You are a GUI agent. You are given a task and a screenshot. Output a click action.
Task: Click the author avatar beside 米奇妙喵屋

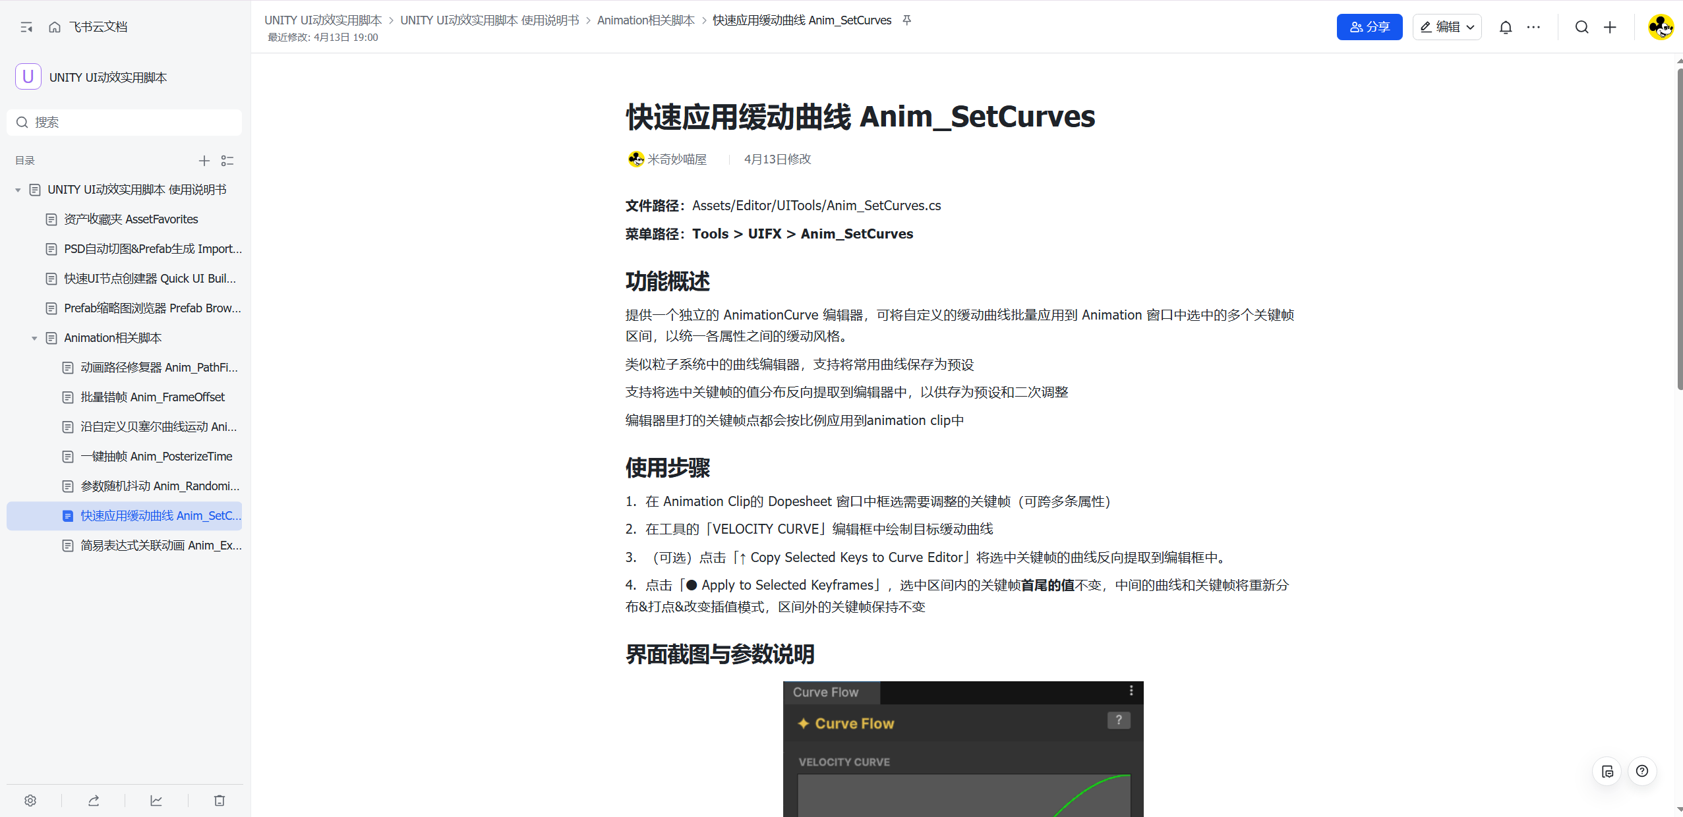(x=635, y=159)
